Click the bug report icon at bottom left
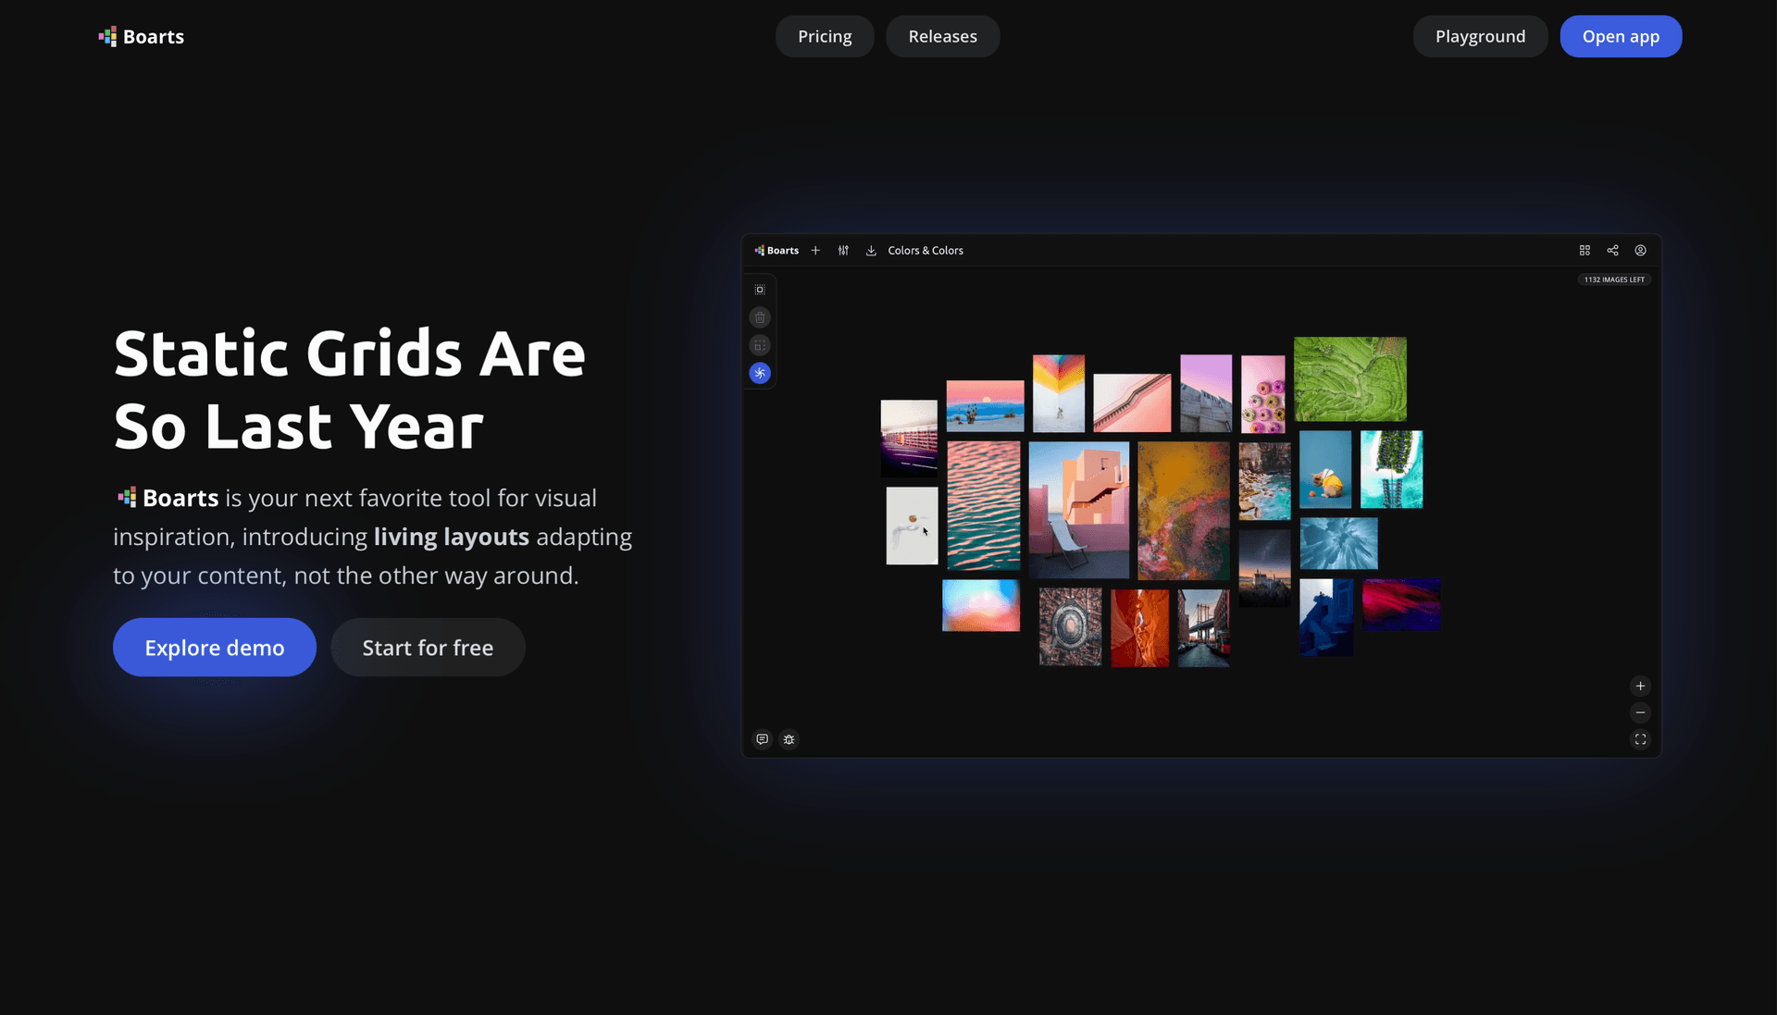 pyautogui.click(x=789, y=739)
